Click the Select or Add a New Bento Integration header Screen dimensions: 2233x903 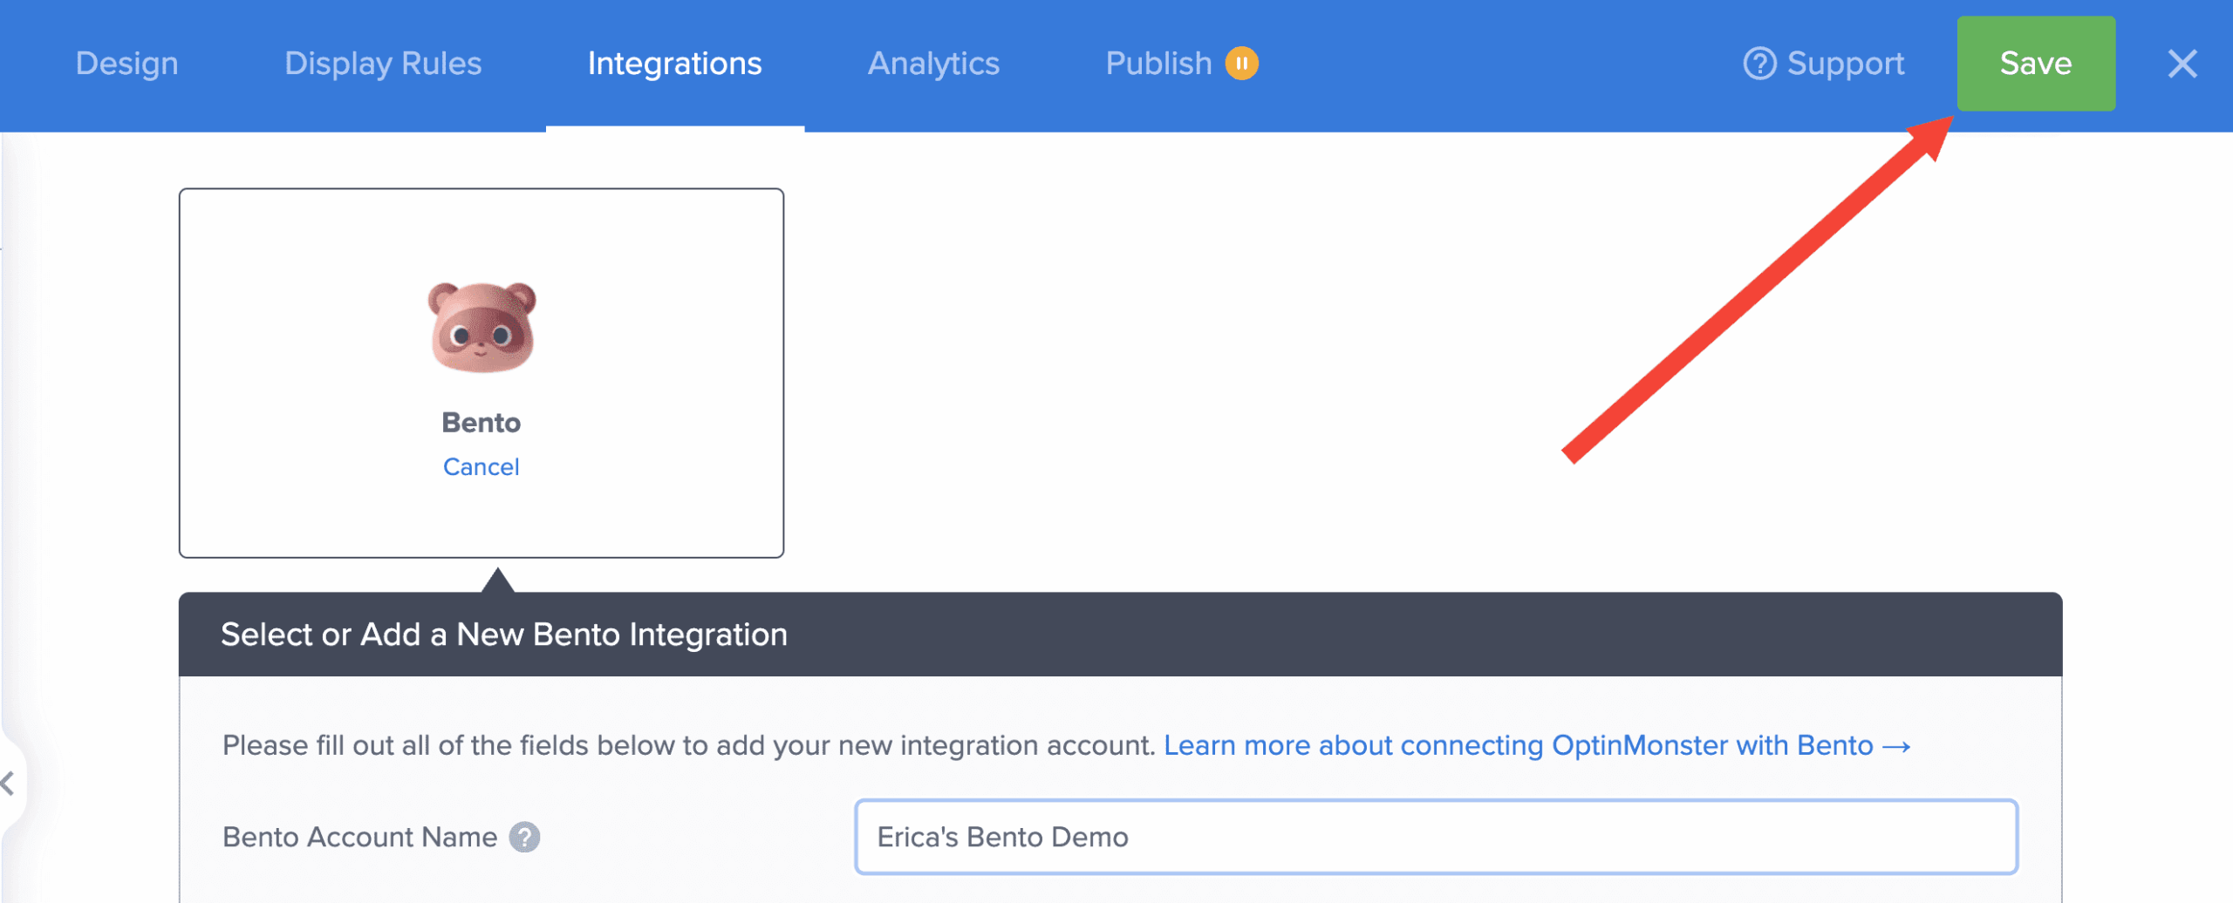point(504,635)
